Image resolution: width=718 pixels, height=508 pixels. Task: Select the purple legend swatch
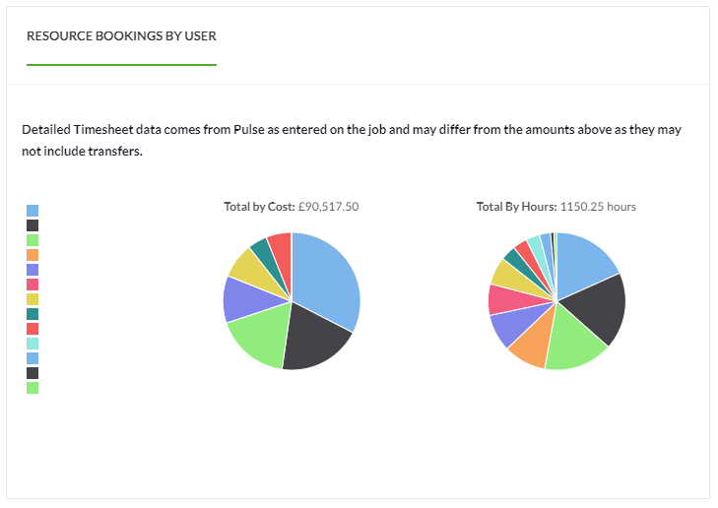tap(33, 270)
